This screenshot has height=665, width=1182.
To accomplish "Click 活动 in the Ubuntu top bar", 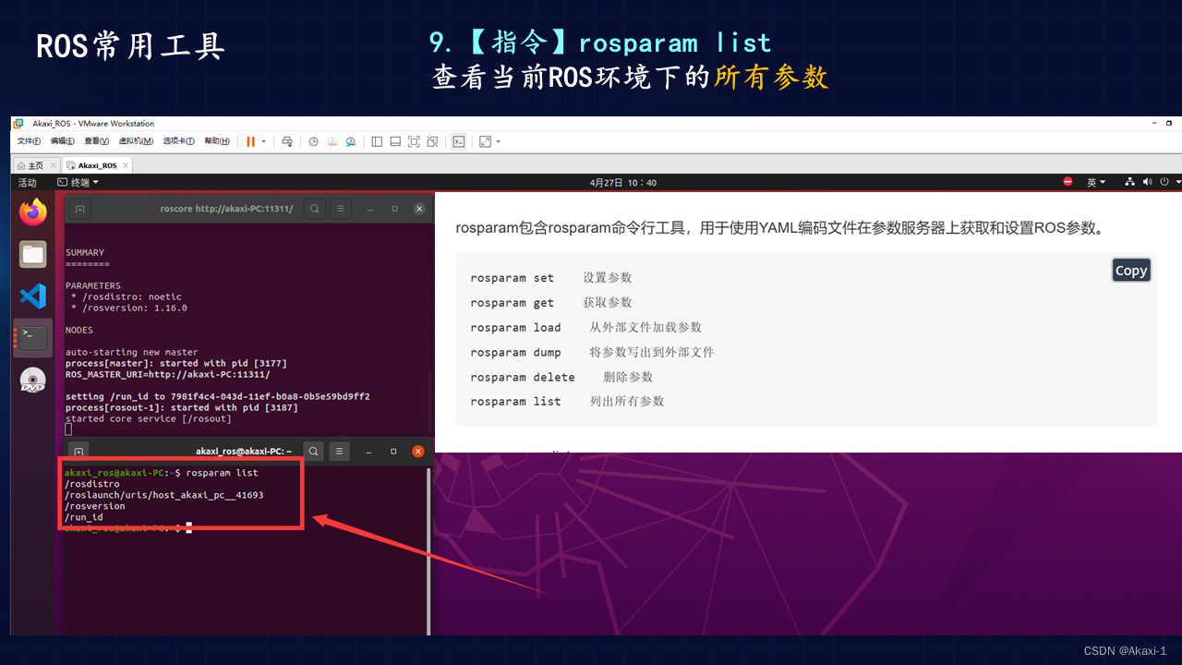I will [x=27, y=182].
